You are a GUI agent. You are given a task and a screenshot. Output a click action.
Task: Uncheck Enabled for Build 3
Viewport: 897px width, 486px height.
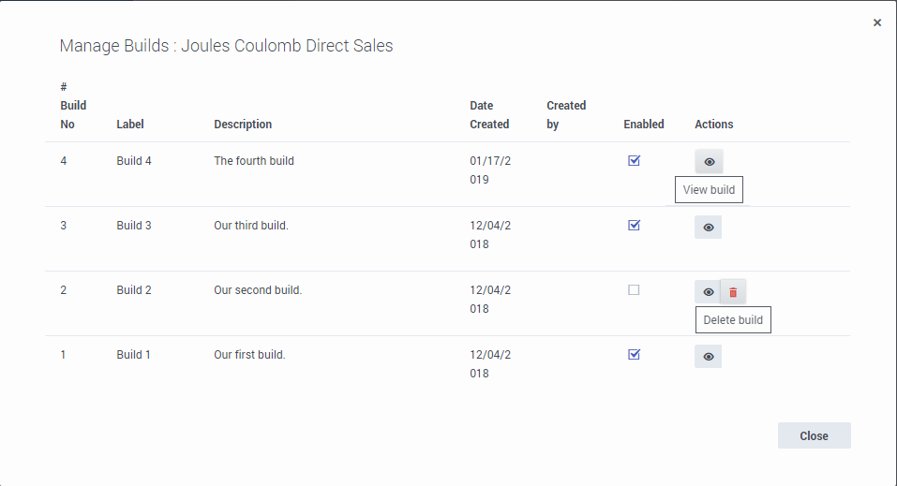pos(634,225)
